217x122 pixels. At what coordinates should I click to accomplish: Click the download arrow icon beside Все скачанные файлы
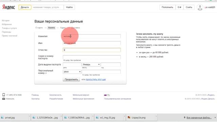pos(184,118)
